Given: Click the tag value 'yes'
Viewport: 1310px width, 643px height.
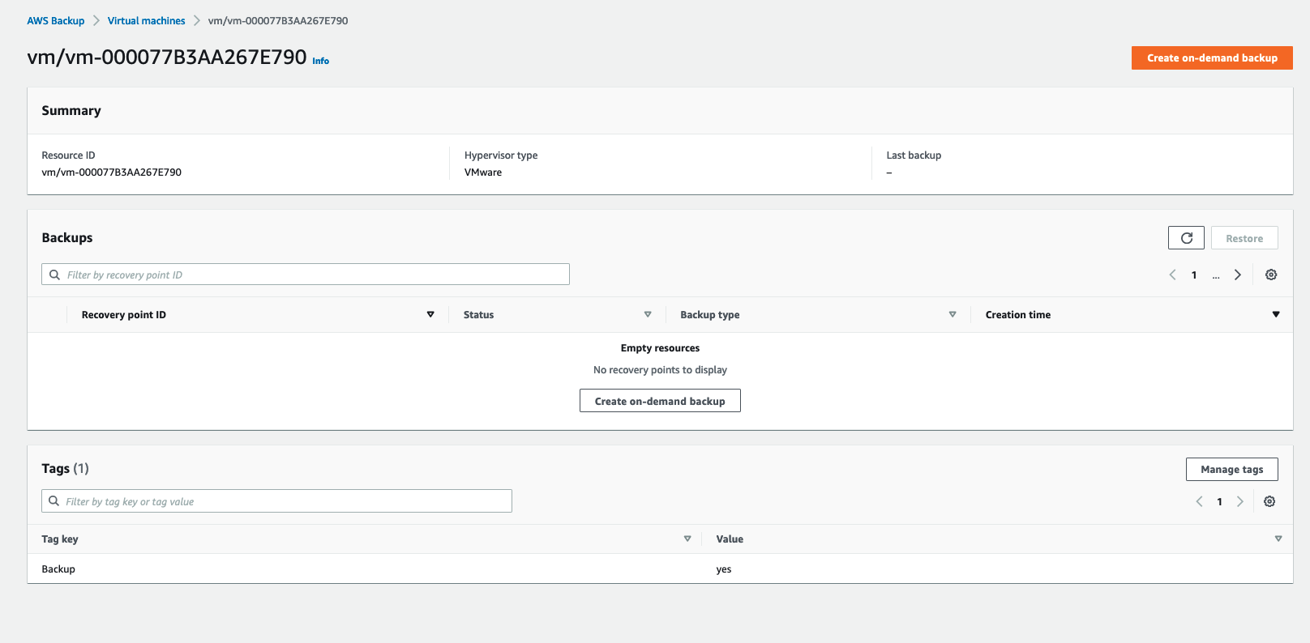Looking at the screenshot, I should pos(724,569).
